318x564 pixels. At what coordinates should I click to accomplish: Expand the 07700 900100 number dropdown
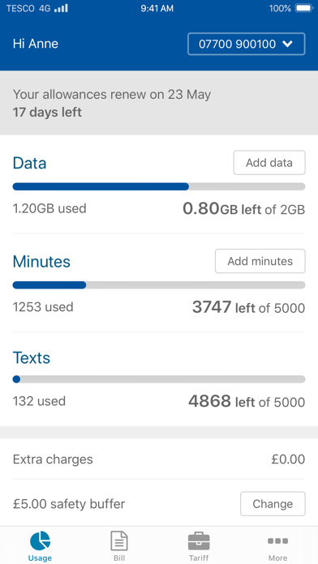tap(247, 44)
